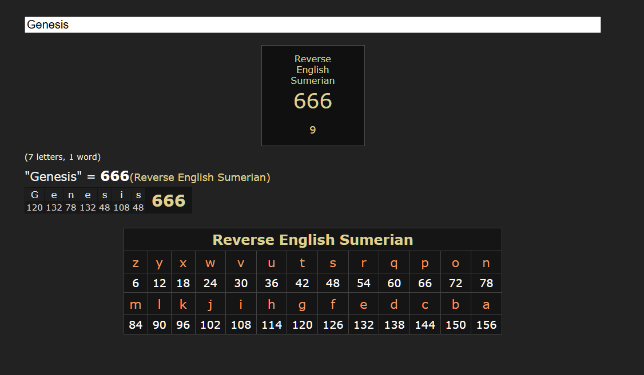Screen dimensions: 644x375
Task: Click letter r in the cipher chart
Action: click(x=364, y=263)
